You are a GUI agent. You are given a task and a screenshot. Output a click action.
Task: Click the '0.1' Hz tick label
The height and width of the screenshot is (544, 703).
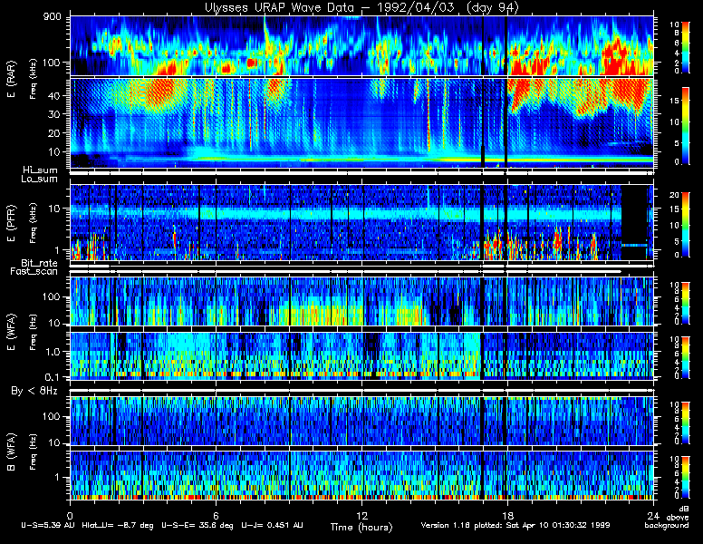[52, 377]
